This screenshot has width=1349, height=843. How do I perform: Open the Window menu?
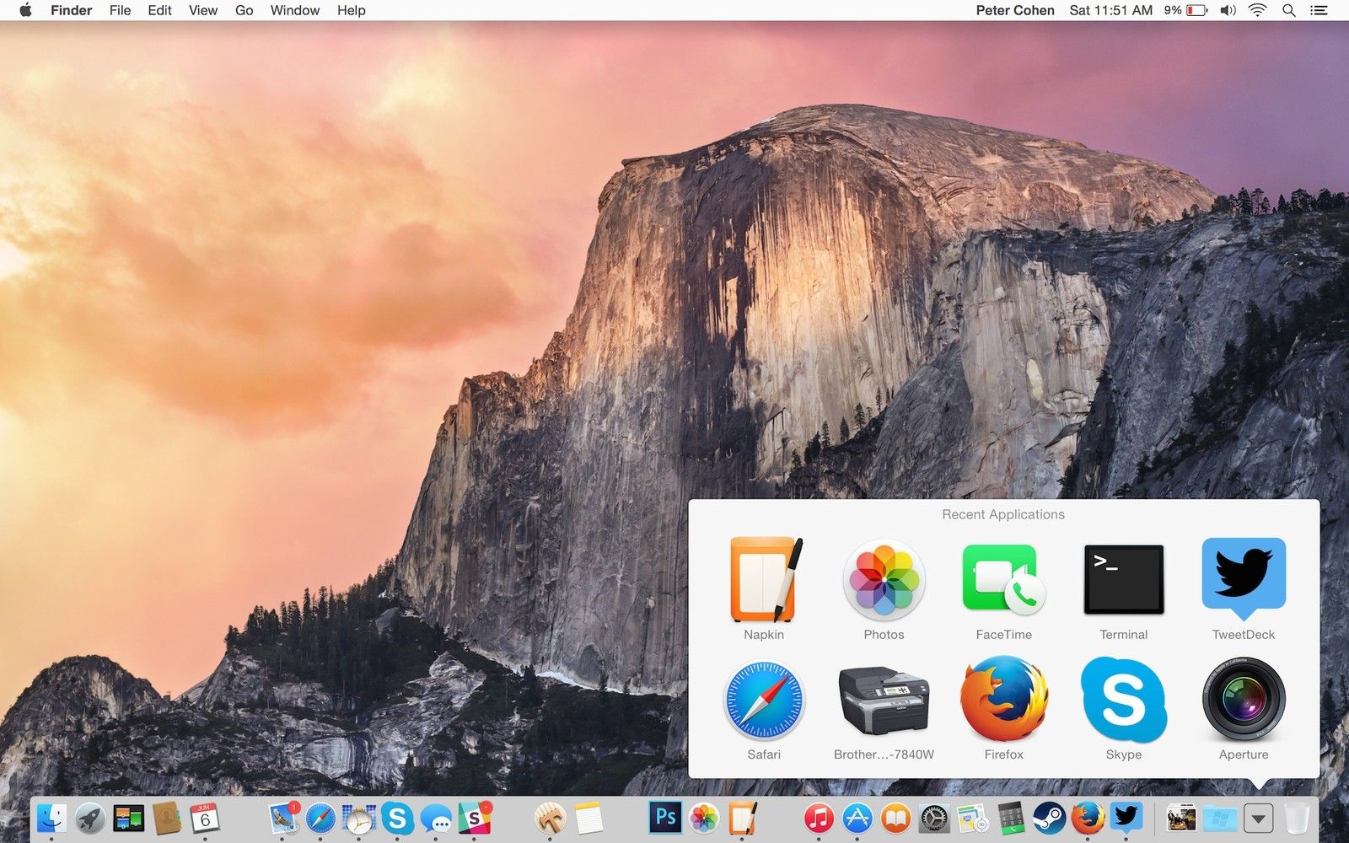point(294,10)
